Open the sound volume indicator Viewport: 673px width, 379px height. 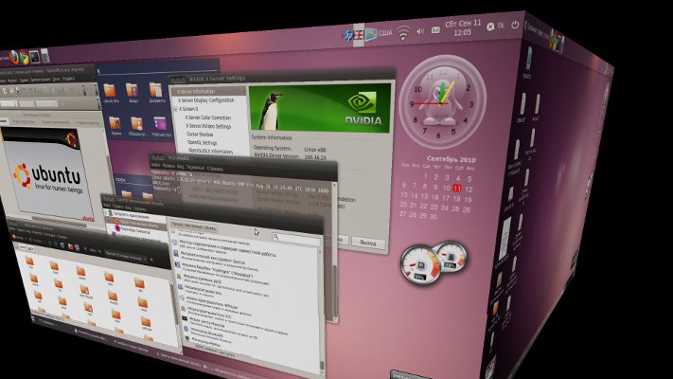pos(420,31)
